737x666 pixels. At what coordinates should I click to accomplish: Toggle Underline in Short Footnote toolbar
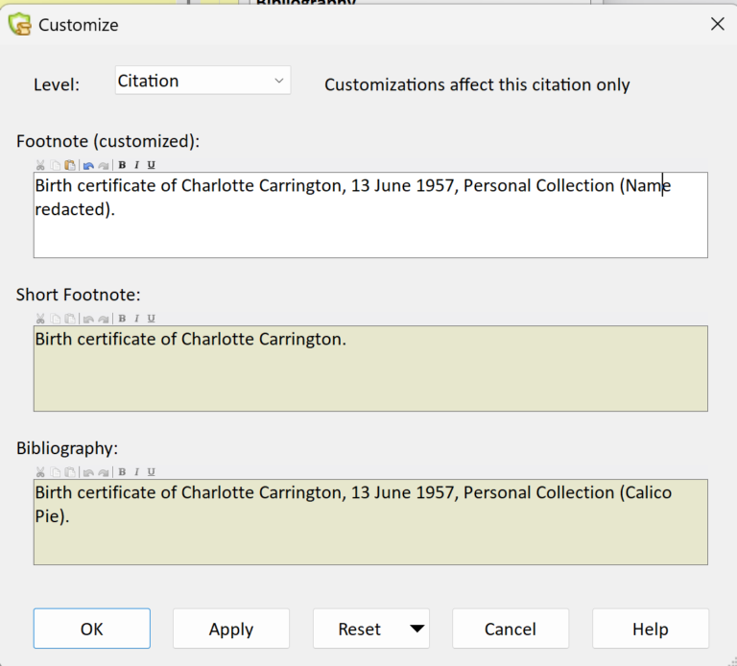tap(152, 319)
